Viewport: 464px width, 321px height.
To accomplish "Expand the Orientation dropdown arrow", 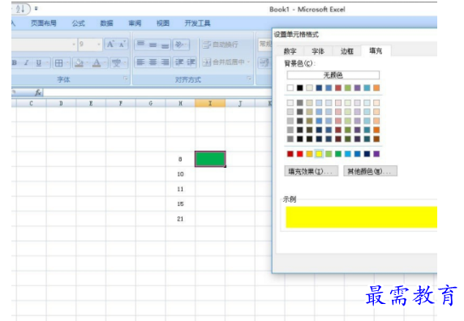I will pos(187,45).
